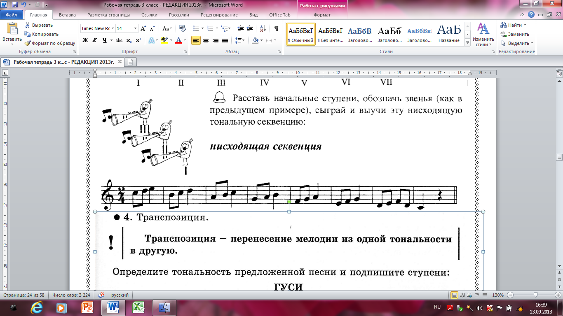This screenshot has height=316, width=563.
Task: Toggle italic (К) formatting
Action: 95,40
